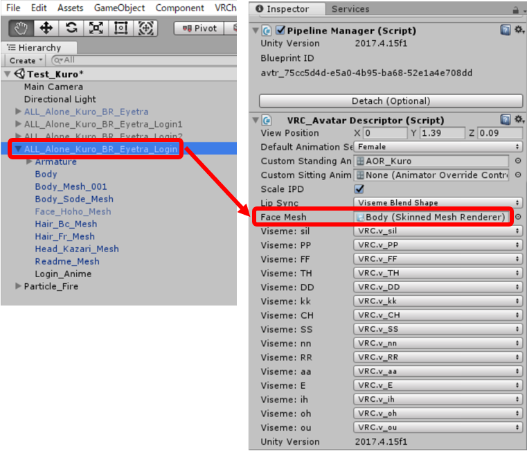Click the Detach (Optional) button
The image size is (527, 451).
pos(391,100)
